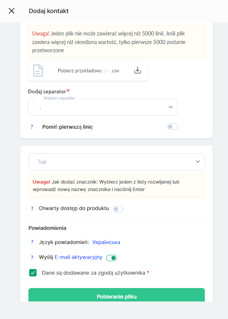
Task: Select the Dodaj kontakt header title
Action: coord(49,10)
